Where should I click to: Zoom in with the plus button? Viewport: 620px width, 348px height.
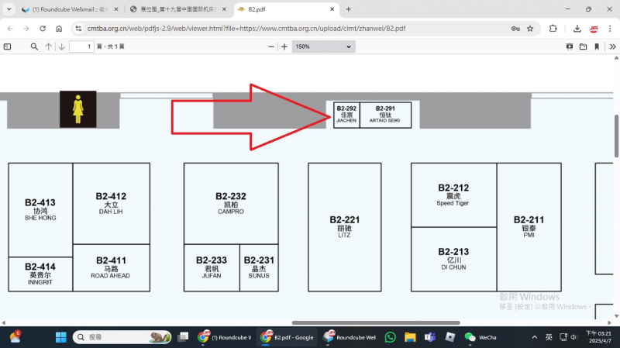coord(284,47)
